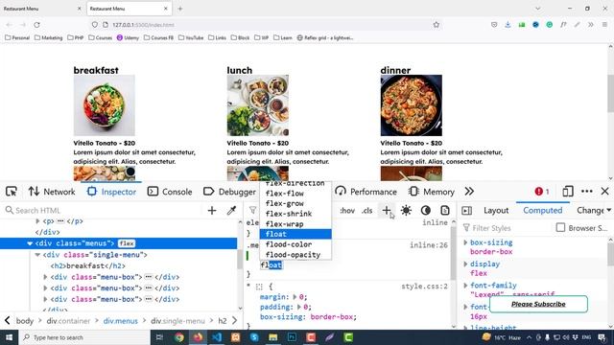Open new browser tab
The height and width of the screenshot is (345, 614).
tap(180, 9)
